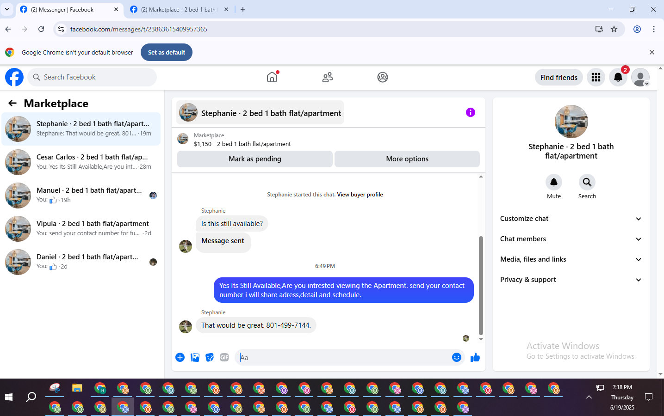This screenshot has width=664, height=416.
Task: Open the Facebook home logo
Action: click(x=14, y=77)
